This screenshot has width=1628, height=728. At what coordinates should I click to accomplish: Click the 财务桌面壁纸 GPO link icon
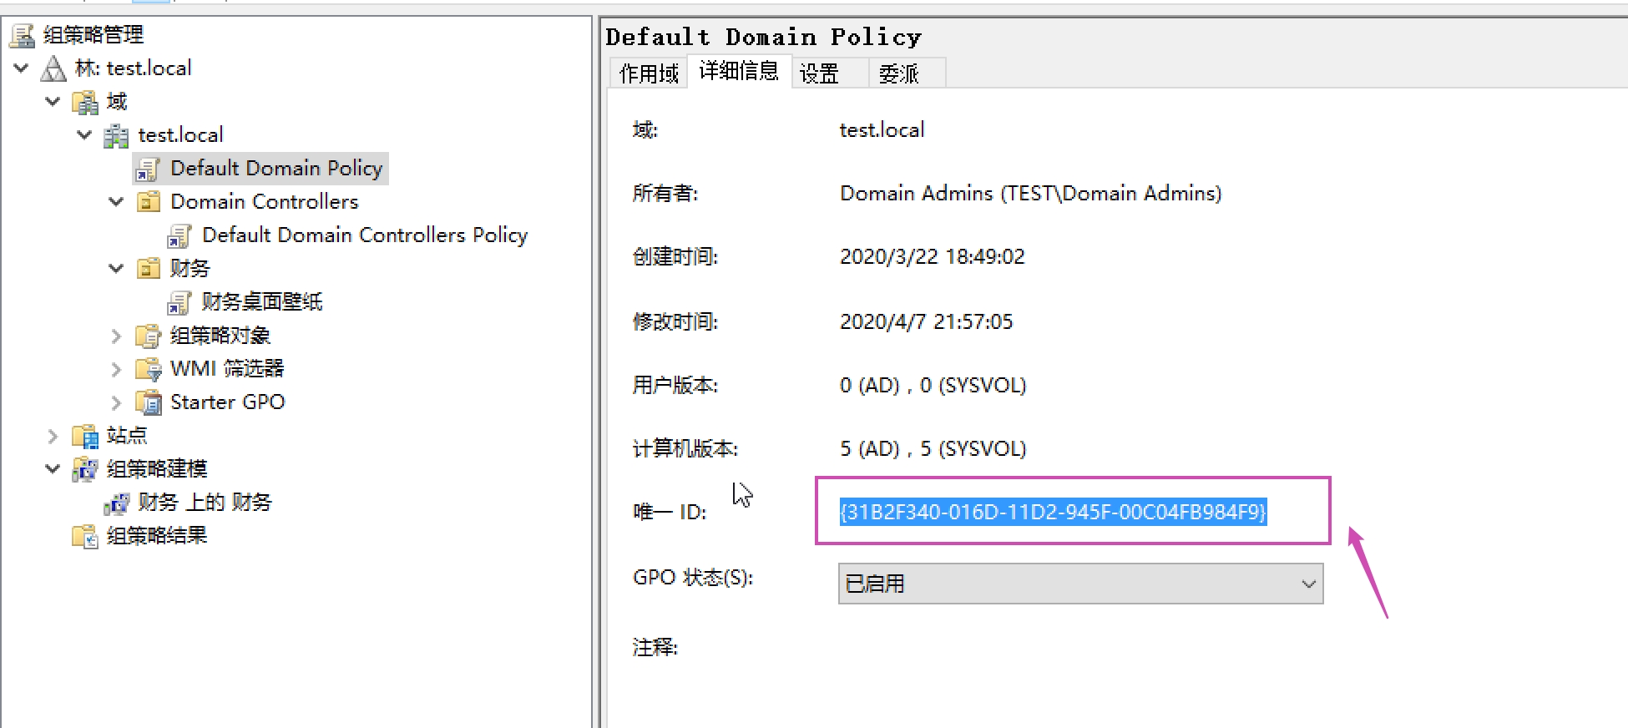pos(179,302)
